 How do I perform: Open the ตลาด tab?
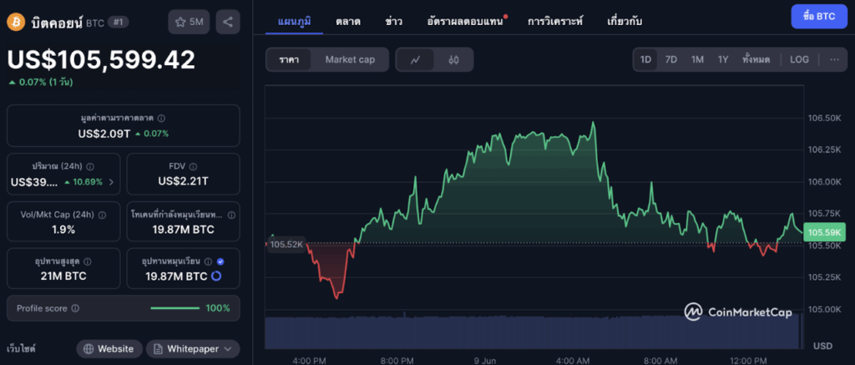coord(348,19)
